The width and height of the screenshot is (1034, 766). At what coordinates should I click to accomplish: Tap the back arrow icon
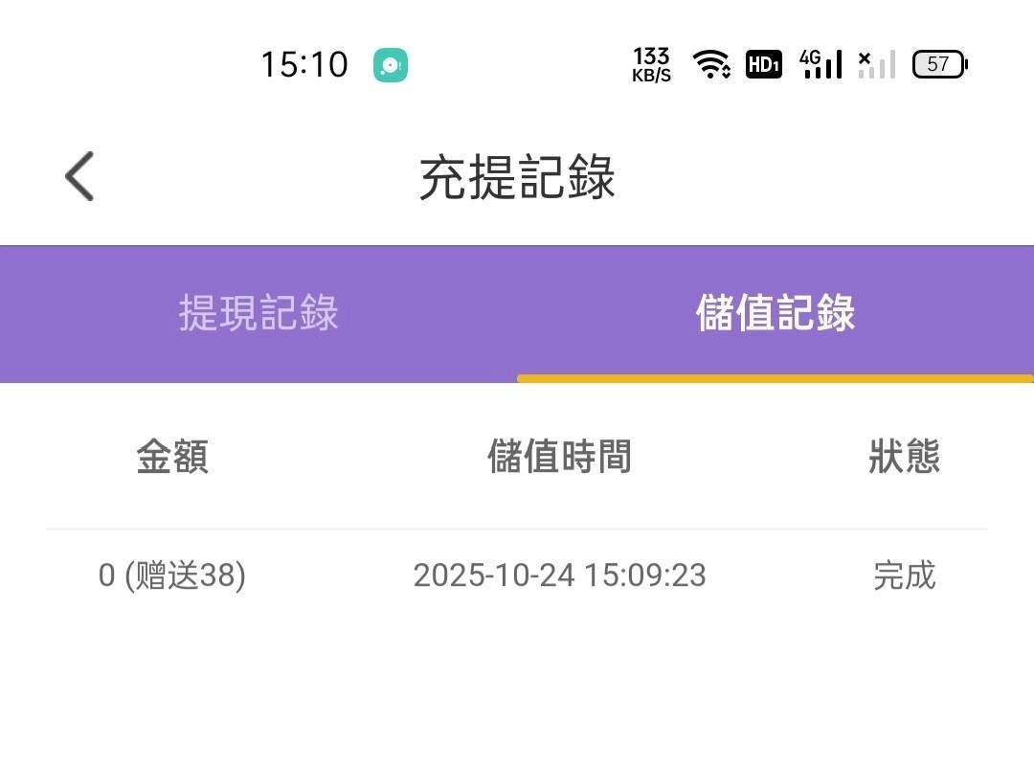[79, 177]
